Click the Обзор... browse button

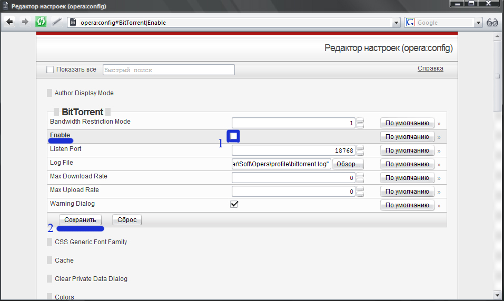(x=348, y=164)
